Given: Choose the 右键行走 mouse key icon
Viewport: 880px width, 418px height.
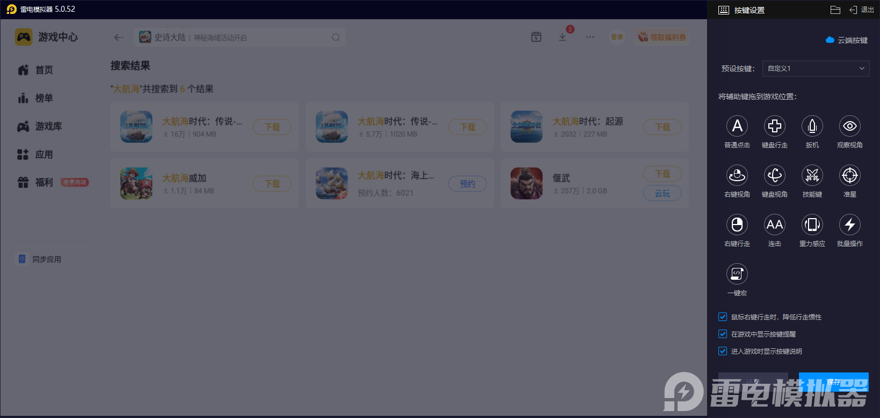Looking at the screenshot, I should [737, 225].
